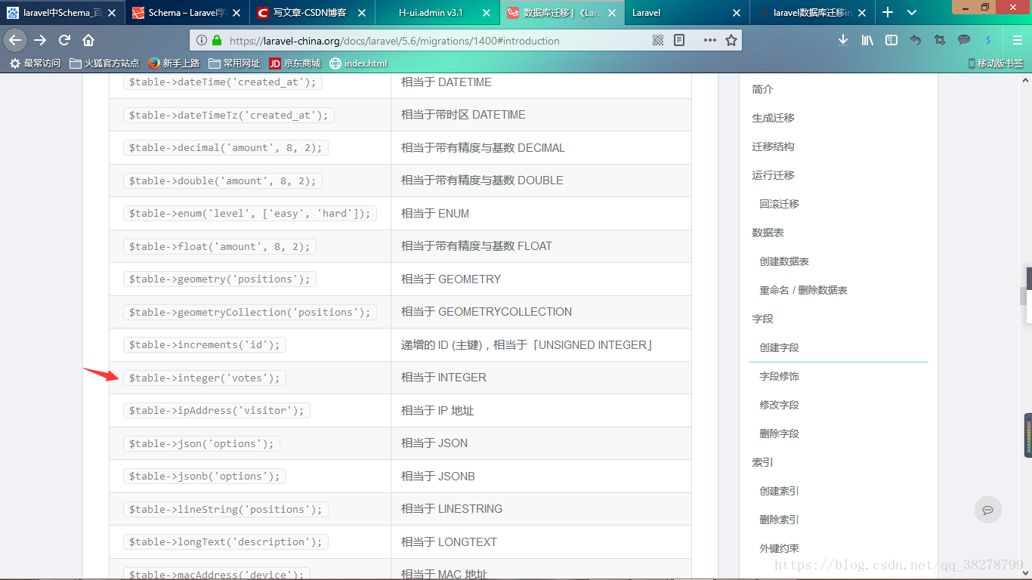This screenshot has width=1032, height=580.
Task: Click the undo arrow toolbar icon
Action: click(x=916, y=40)
